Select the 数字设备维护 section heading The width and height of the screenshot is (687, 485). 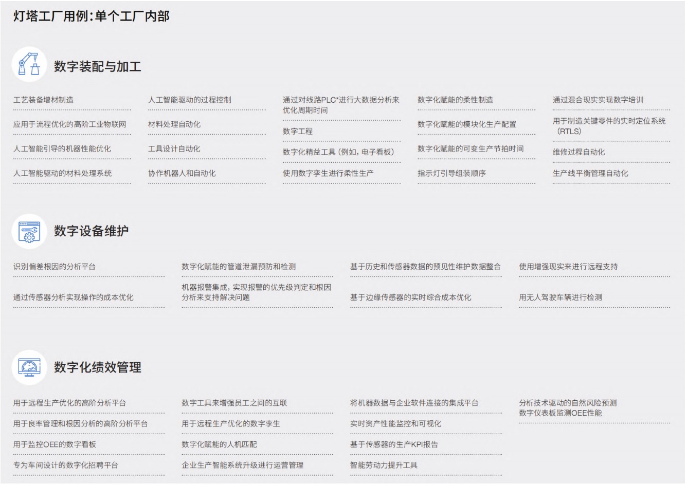[x=91, y=231]
